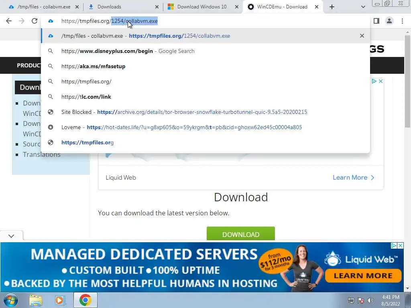Click the Liquid Web advertiser name
411x308 pixels.
121,178
